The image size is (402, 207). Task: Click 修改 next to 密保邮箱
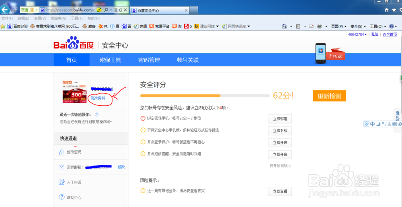121,167
